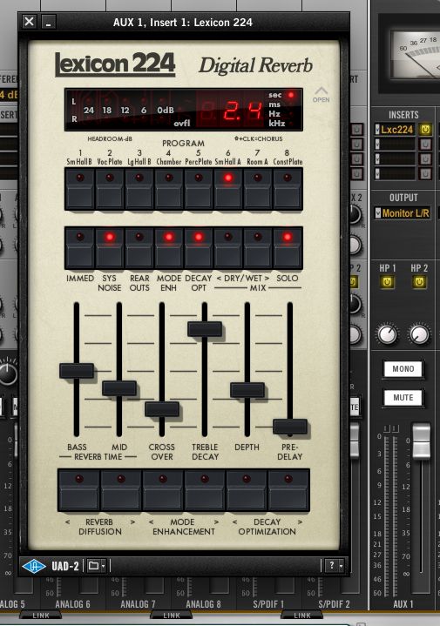Click LINK under ANALOG 7 and 8
The height and width of the screenshot is (626, 440).
pyautogui.click(x=172, y=616)
